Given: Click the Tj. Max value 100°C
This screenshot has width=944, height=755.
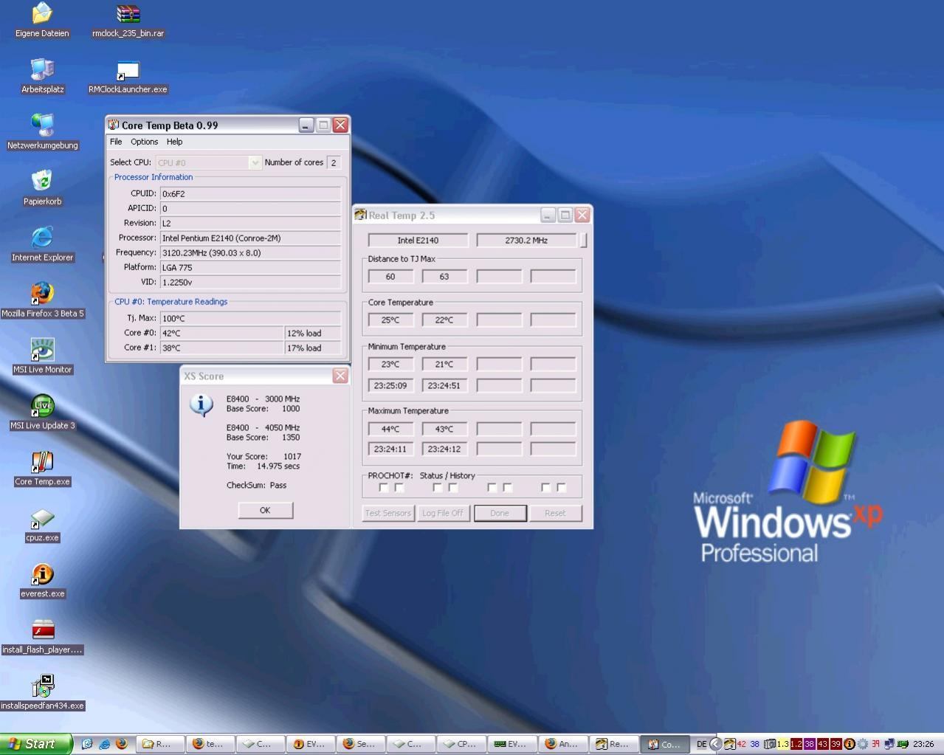Looking at the screenshot, I should 250,318.
